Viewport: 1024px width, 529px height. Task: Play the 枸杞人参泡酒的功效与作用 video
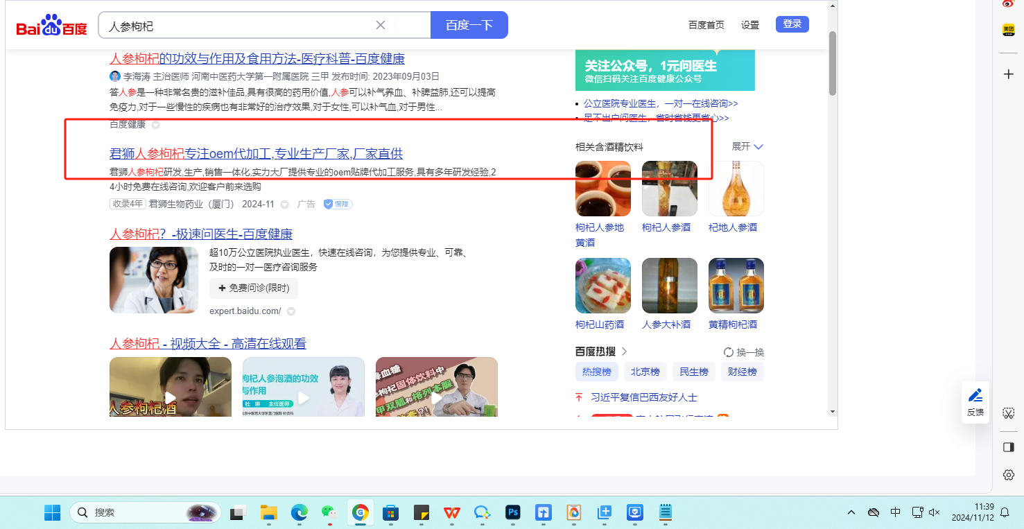[x=304, y=387]
